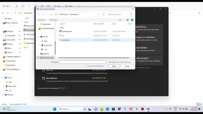Click thumbs down on the start window
Image resolution: width=203 pixels, height=114 pixels.
64,88
